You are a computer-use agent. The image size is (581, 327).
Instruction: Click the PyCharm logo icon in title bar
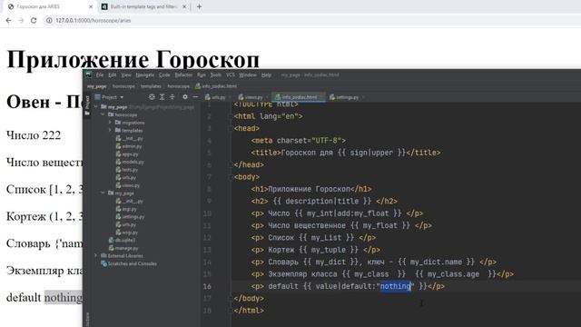[x=88, y=74]
